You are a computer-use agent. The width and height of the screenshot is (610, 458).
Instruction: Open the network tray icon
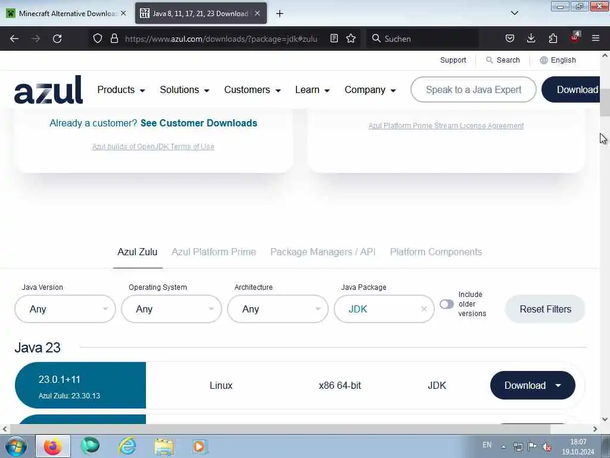(x=518, y=447)
